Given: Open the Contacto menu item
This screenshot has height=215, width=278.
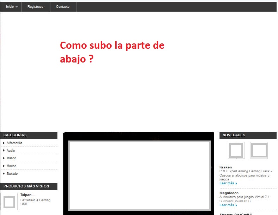Looking at the screenshot, I should point(63,7).
